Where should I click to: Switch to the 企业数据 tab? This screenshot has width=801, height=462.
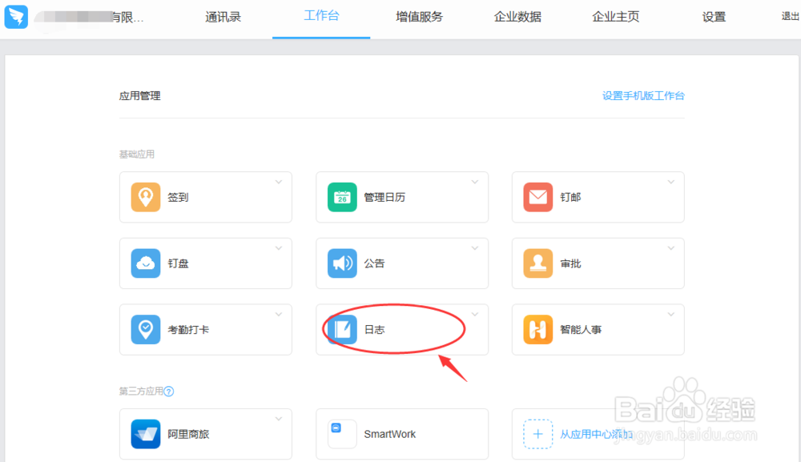517,17
